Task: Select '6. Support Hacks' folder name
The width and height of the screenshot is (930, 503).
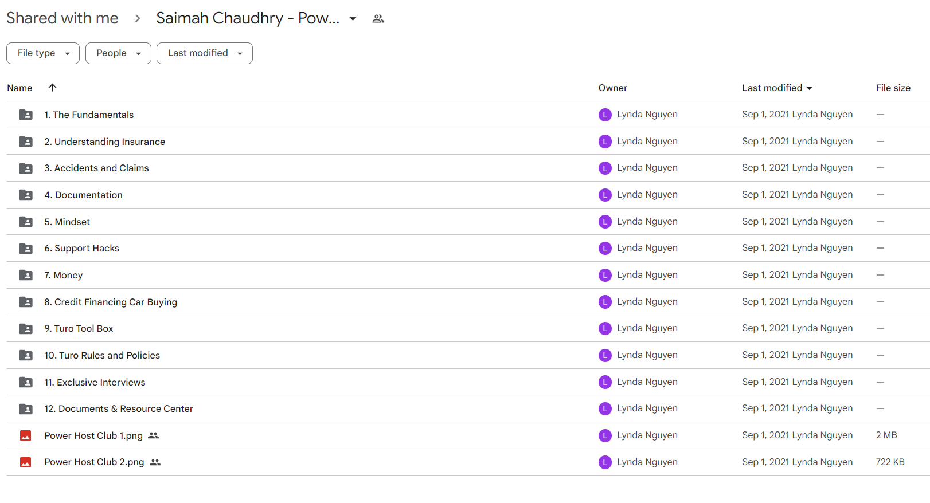Action: (x=82, y=249)
